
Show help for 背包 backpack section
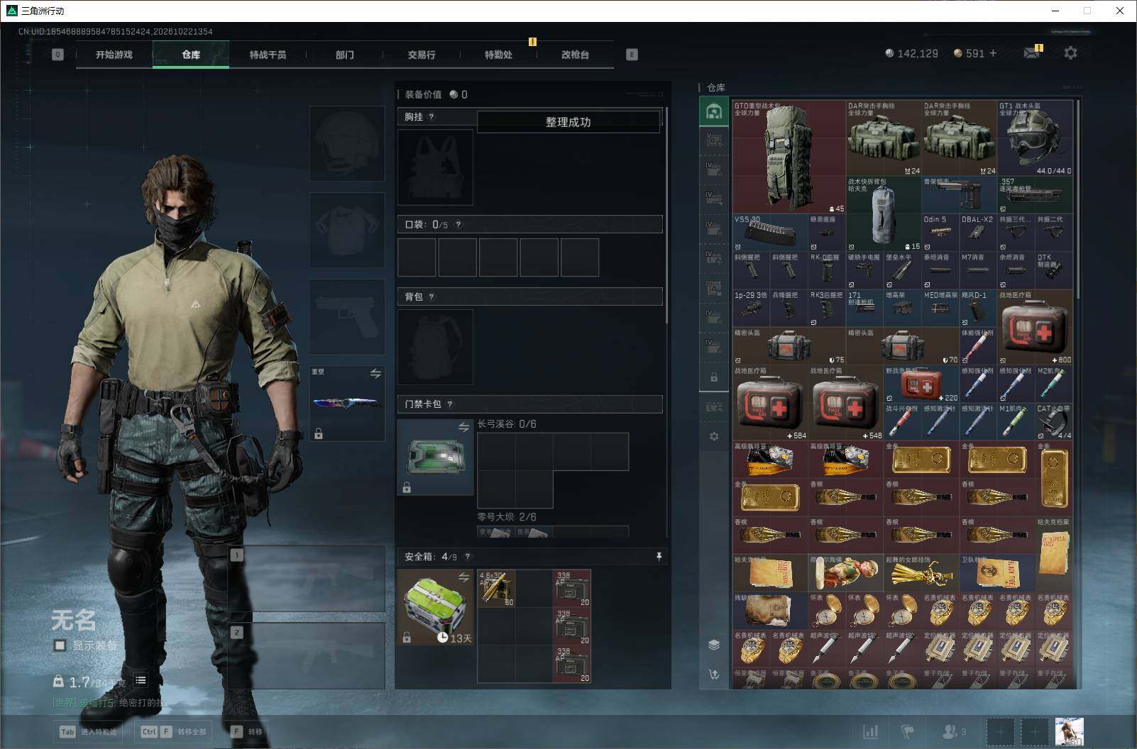pyautogui.click(x=432, y=297)
